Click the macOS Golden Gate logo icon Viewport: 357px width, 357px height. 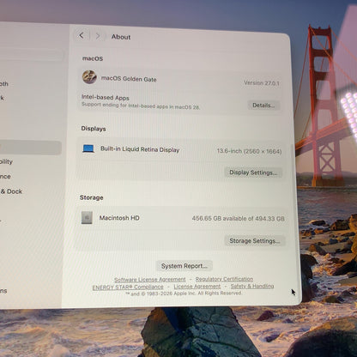(89, 76)
